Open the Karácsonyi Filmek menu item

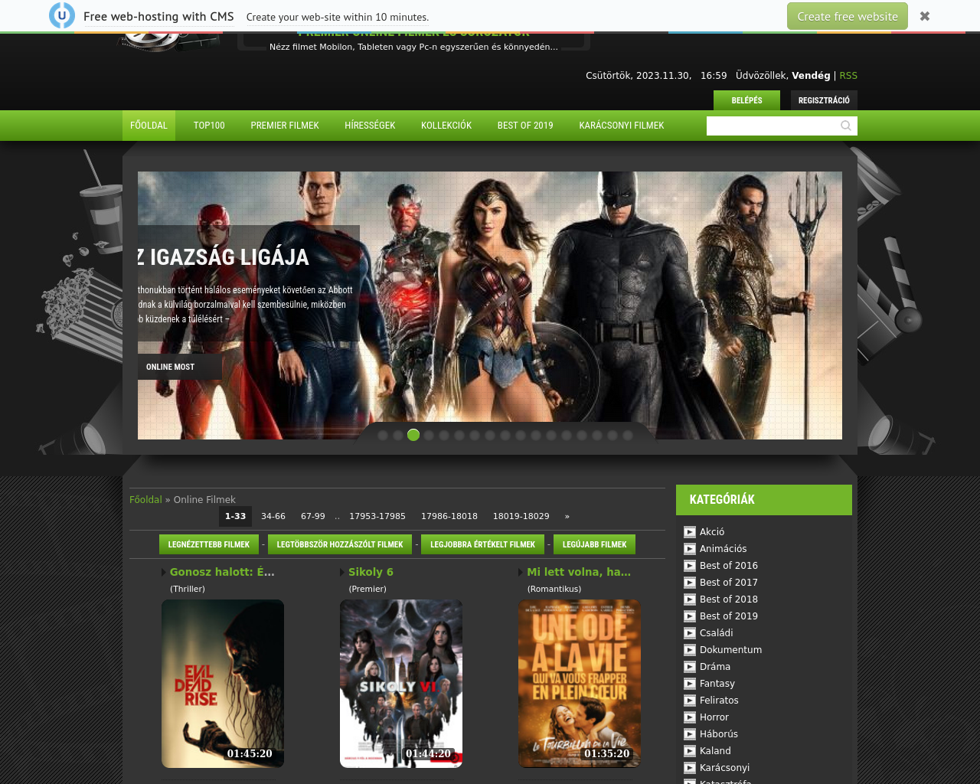tap(622, 126)
